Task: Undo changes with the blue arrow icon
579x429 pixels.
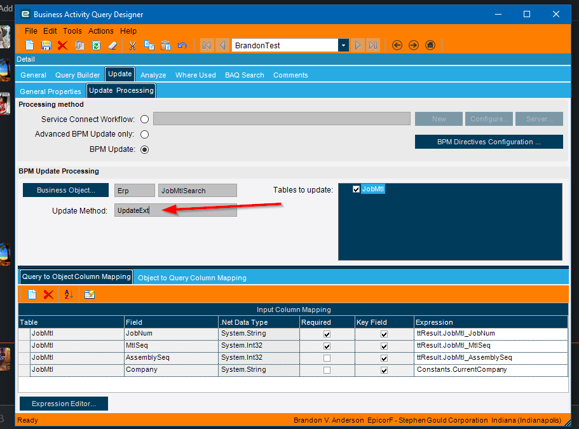Action: pos(182,45)
